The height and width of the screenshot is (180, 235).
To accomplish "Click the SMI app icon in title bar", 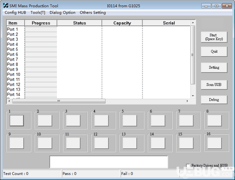I will coord(5,6).
